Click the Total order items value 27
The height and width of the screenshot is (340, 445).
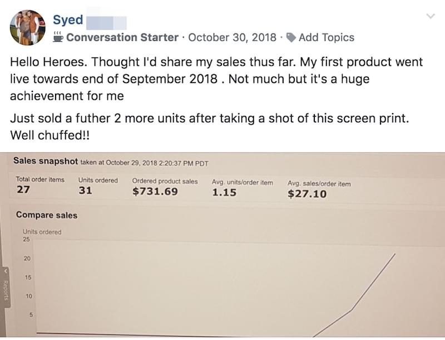pos(23,191)
